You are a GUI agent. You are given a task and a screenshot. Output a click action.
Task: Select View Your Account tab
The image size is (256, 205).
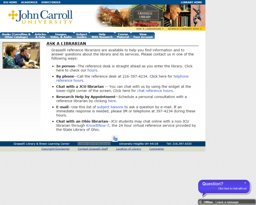[143, 36]
